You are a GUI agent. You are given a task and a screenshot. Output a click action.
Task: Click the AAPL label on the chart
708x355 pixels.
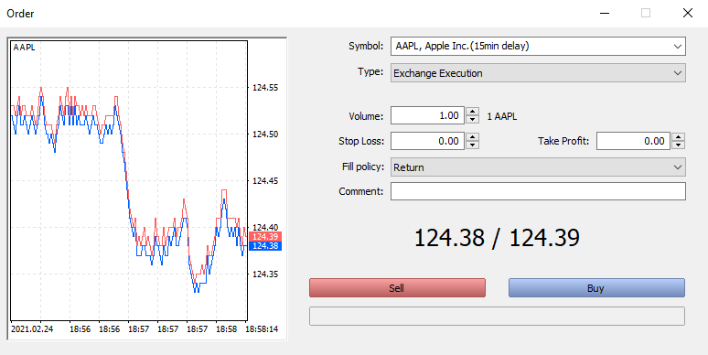(x=24, y=48)
